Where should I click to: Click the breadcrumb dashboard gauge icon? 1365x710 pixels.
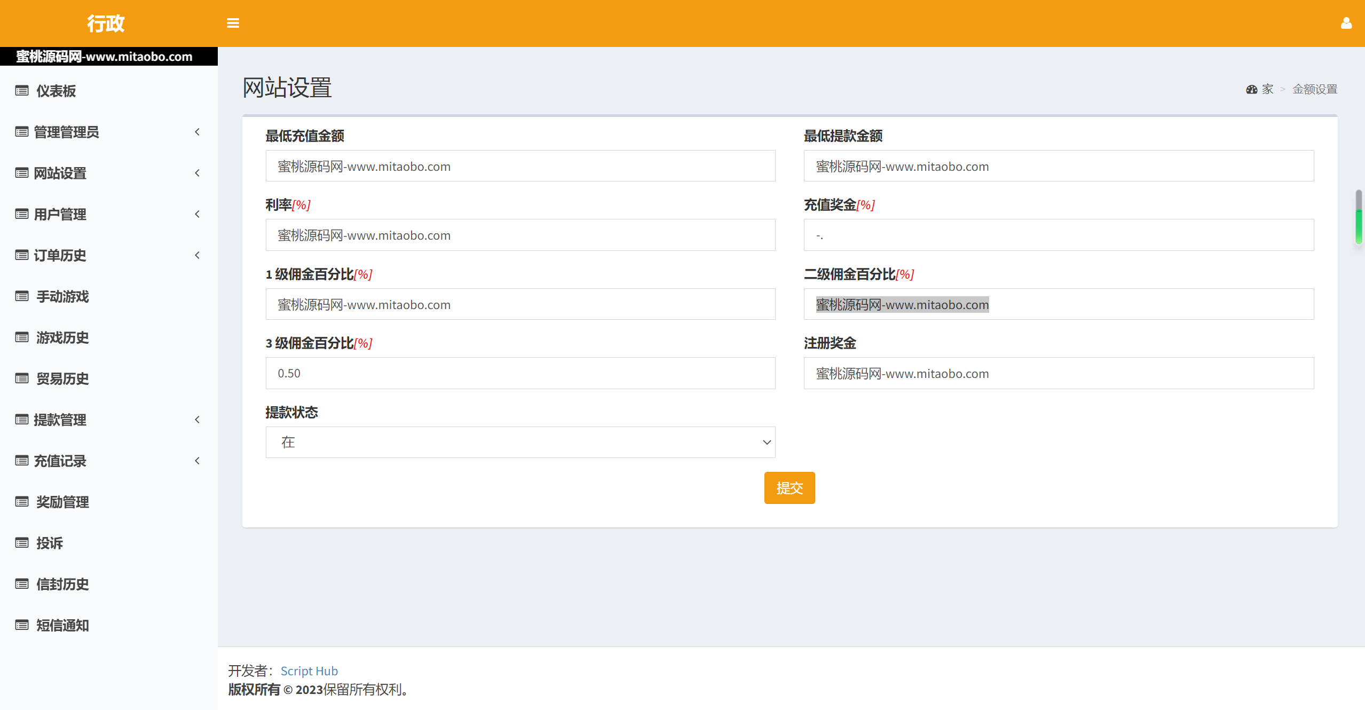1251,89
